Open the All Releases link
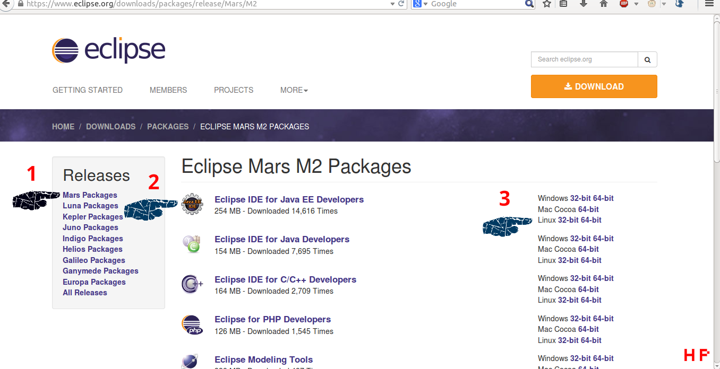The height and width of the screenshot is (369, 720). pyautogui.click(x=85, y=293)
